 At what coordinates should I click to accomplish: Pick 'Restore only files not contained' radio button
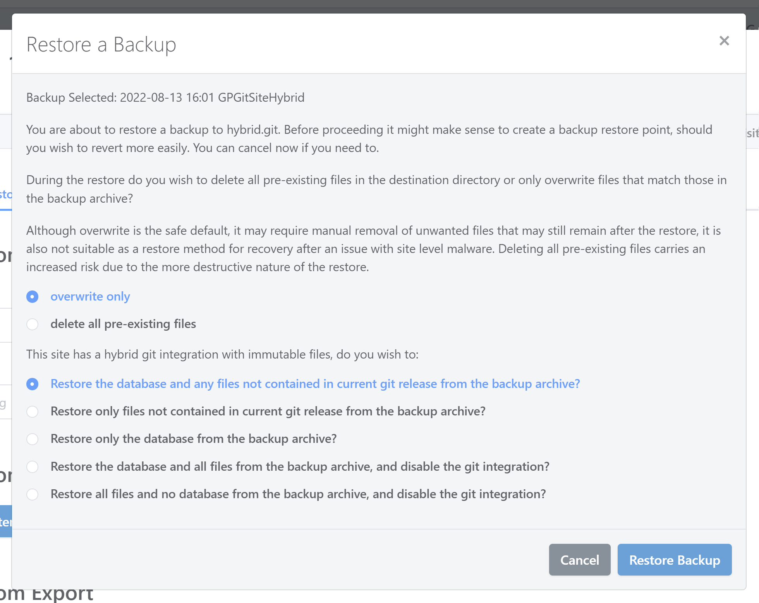click(33, 412)
